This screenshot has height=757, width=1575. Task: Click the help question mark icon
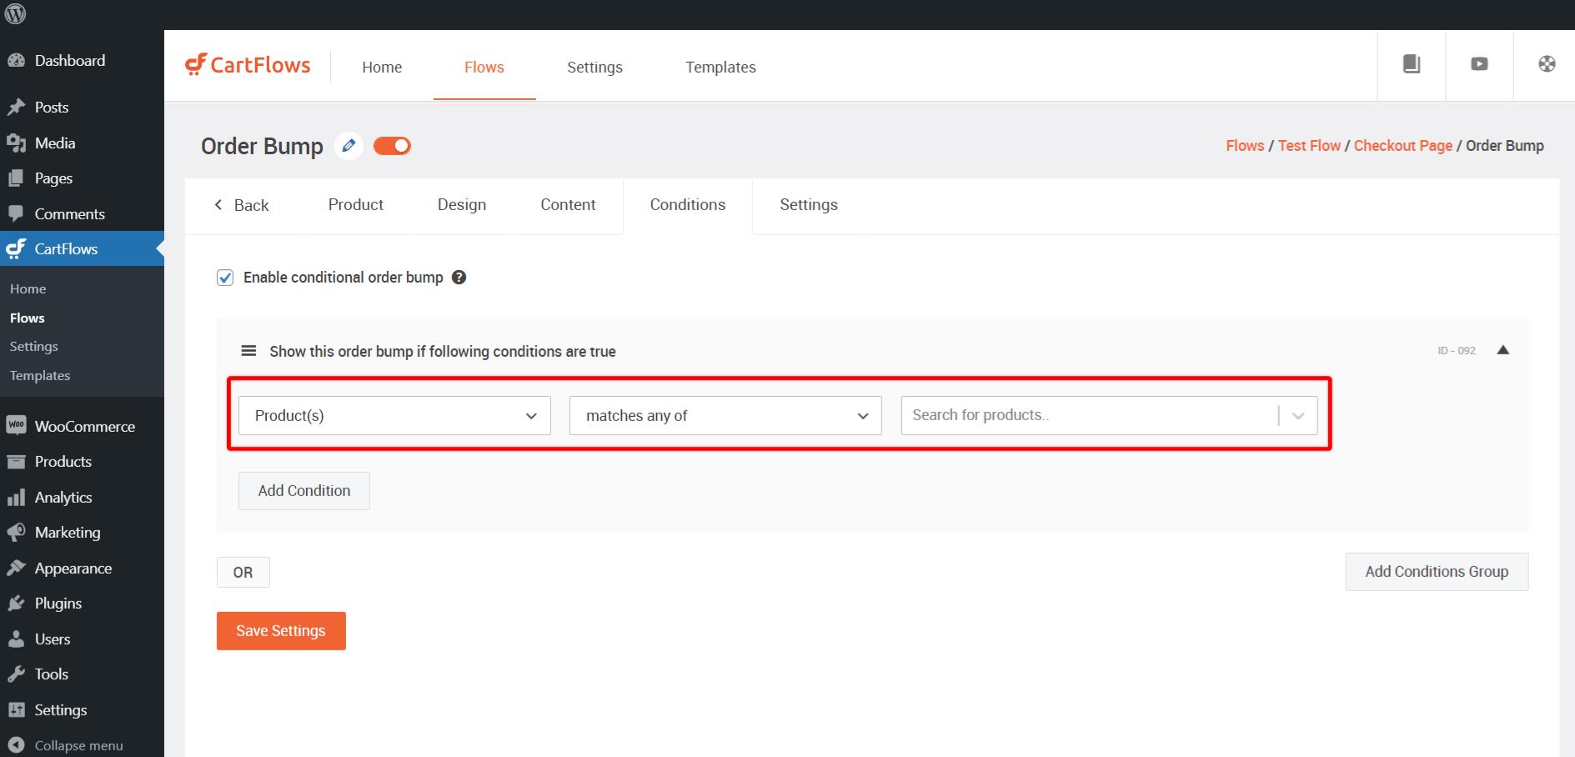tap(459, 278)
